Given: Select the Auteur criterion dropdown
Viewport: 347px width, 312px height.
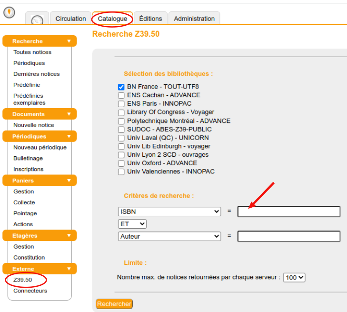Looking at the screenshot, I should point(169,236).
